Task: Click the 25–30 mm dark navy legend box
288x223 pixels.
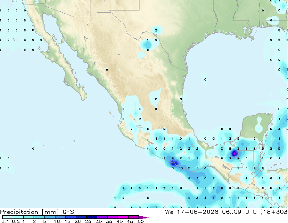Action: [x=92, y=217]
